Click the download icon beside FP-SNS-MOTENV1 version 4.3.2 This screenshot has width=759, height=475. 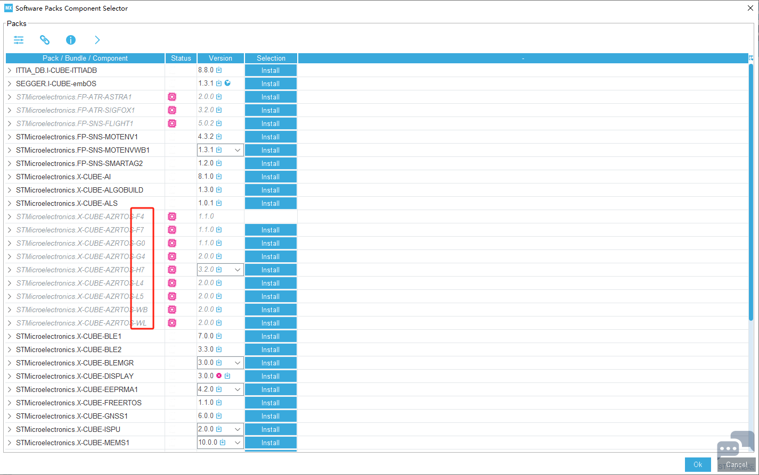[219, 137]
